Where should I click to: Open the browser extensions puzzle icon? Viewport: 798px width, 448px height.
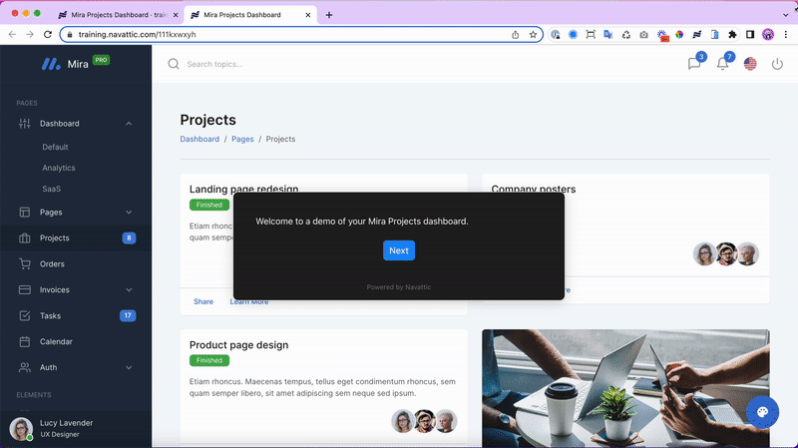click(x=732, y=34)
